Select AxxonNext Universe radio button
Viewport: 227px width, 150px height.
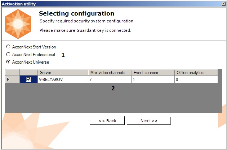pos(8,62)
